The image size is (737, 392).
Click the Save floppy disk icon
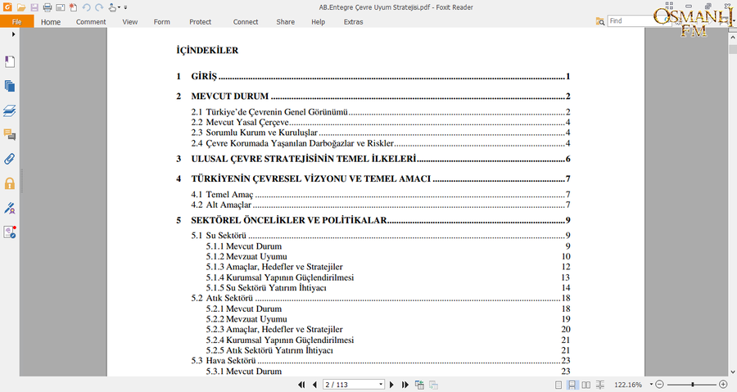coord(34,7)
